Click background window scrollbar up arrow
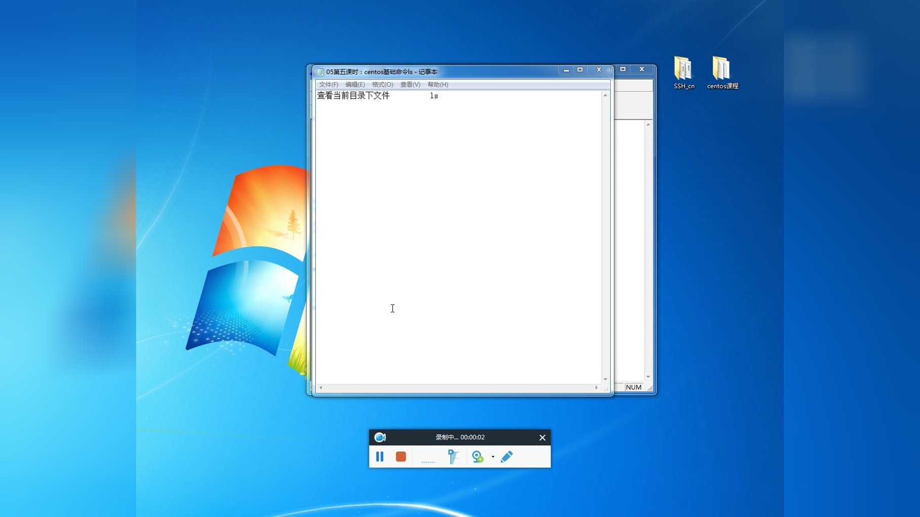The height and width of the screenshot is (517, 920). click(x=648, y=124)
